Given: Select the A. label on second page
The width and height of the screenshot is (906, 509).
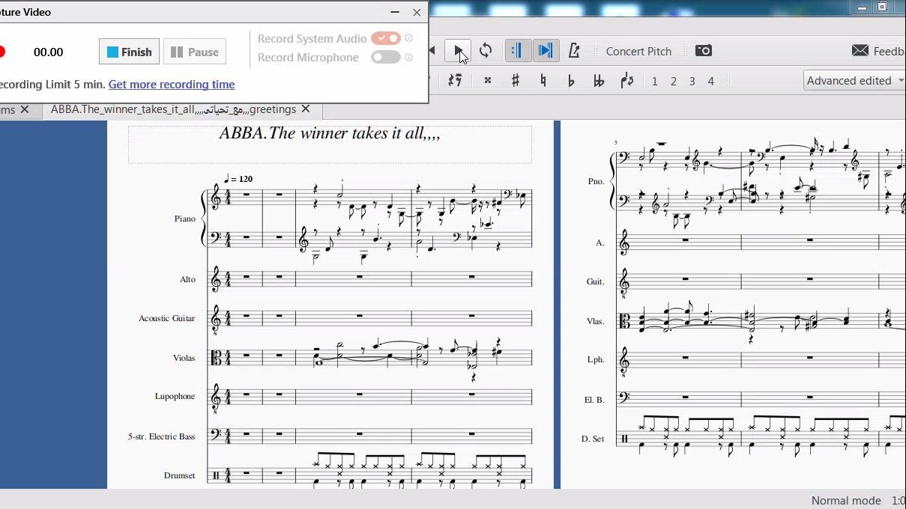Looking at the screenshot, I should (x=600, y=243).
